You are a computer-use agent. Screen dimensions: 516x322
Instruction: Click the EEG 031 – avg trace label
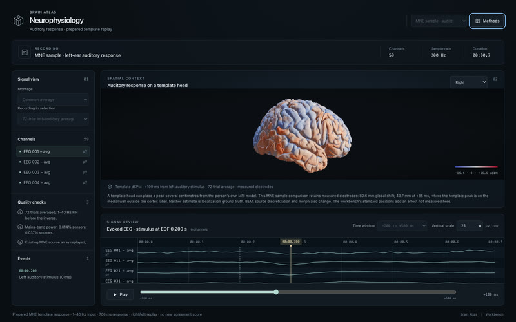click(x=119, y=281)
